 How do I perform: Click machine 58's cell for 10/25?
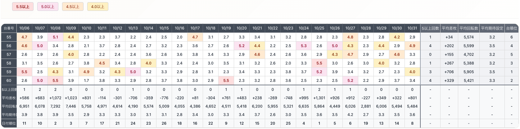click(319, 63)
